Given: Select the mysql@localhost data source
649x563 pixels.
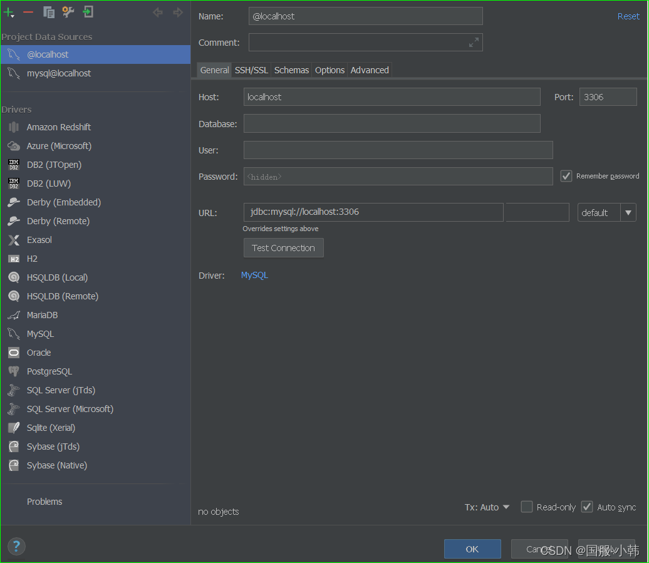Looking at the screenshot, I should pos(96,73).
